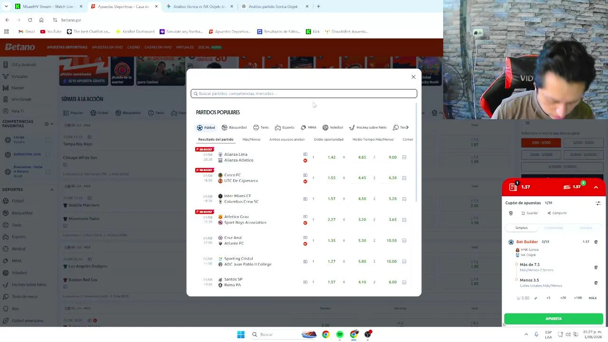Open the Cruz Azul vs Atlante FC match
This screenshot has width=608, height=342.
pos(234,241)
